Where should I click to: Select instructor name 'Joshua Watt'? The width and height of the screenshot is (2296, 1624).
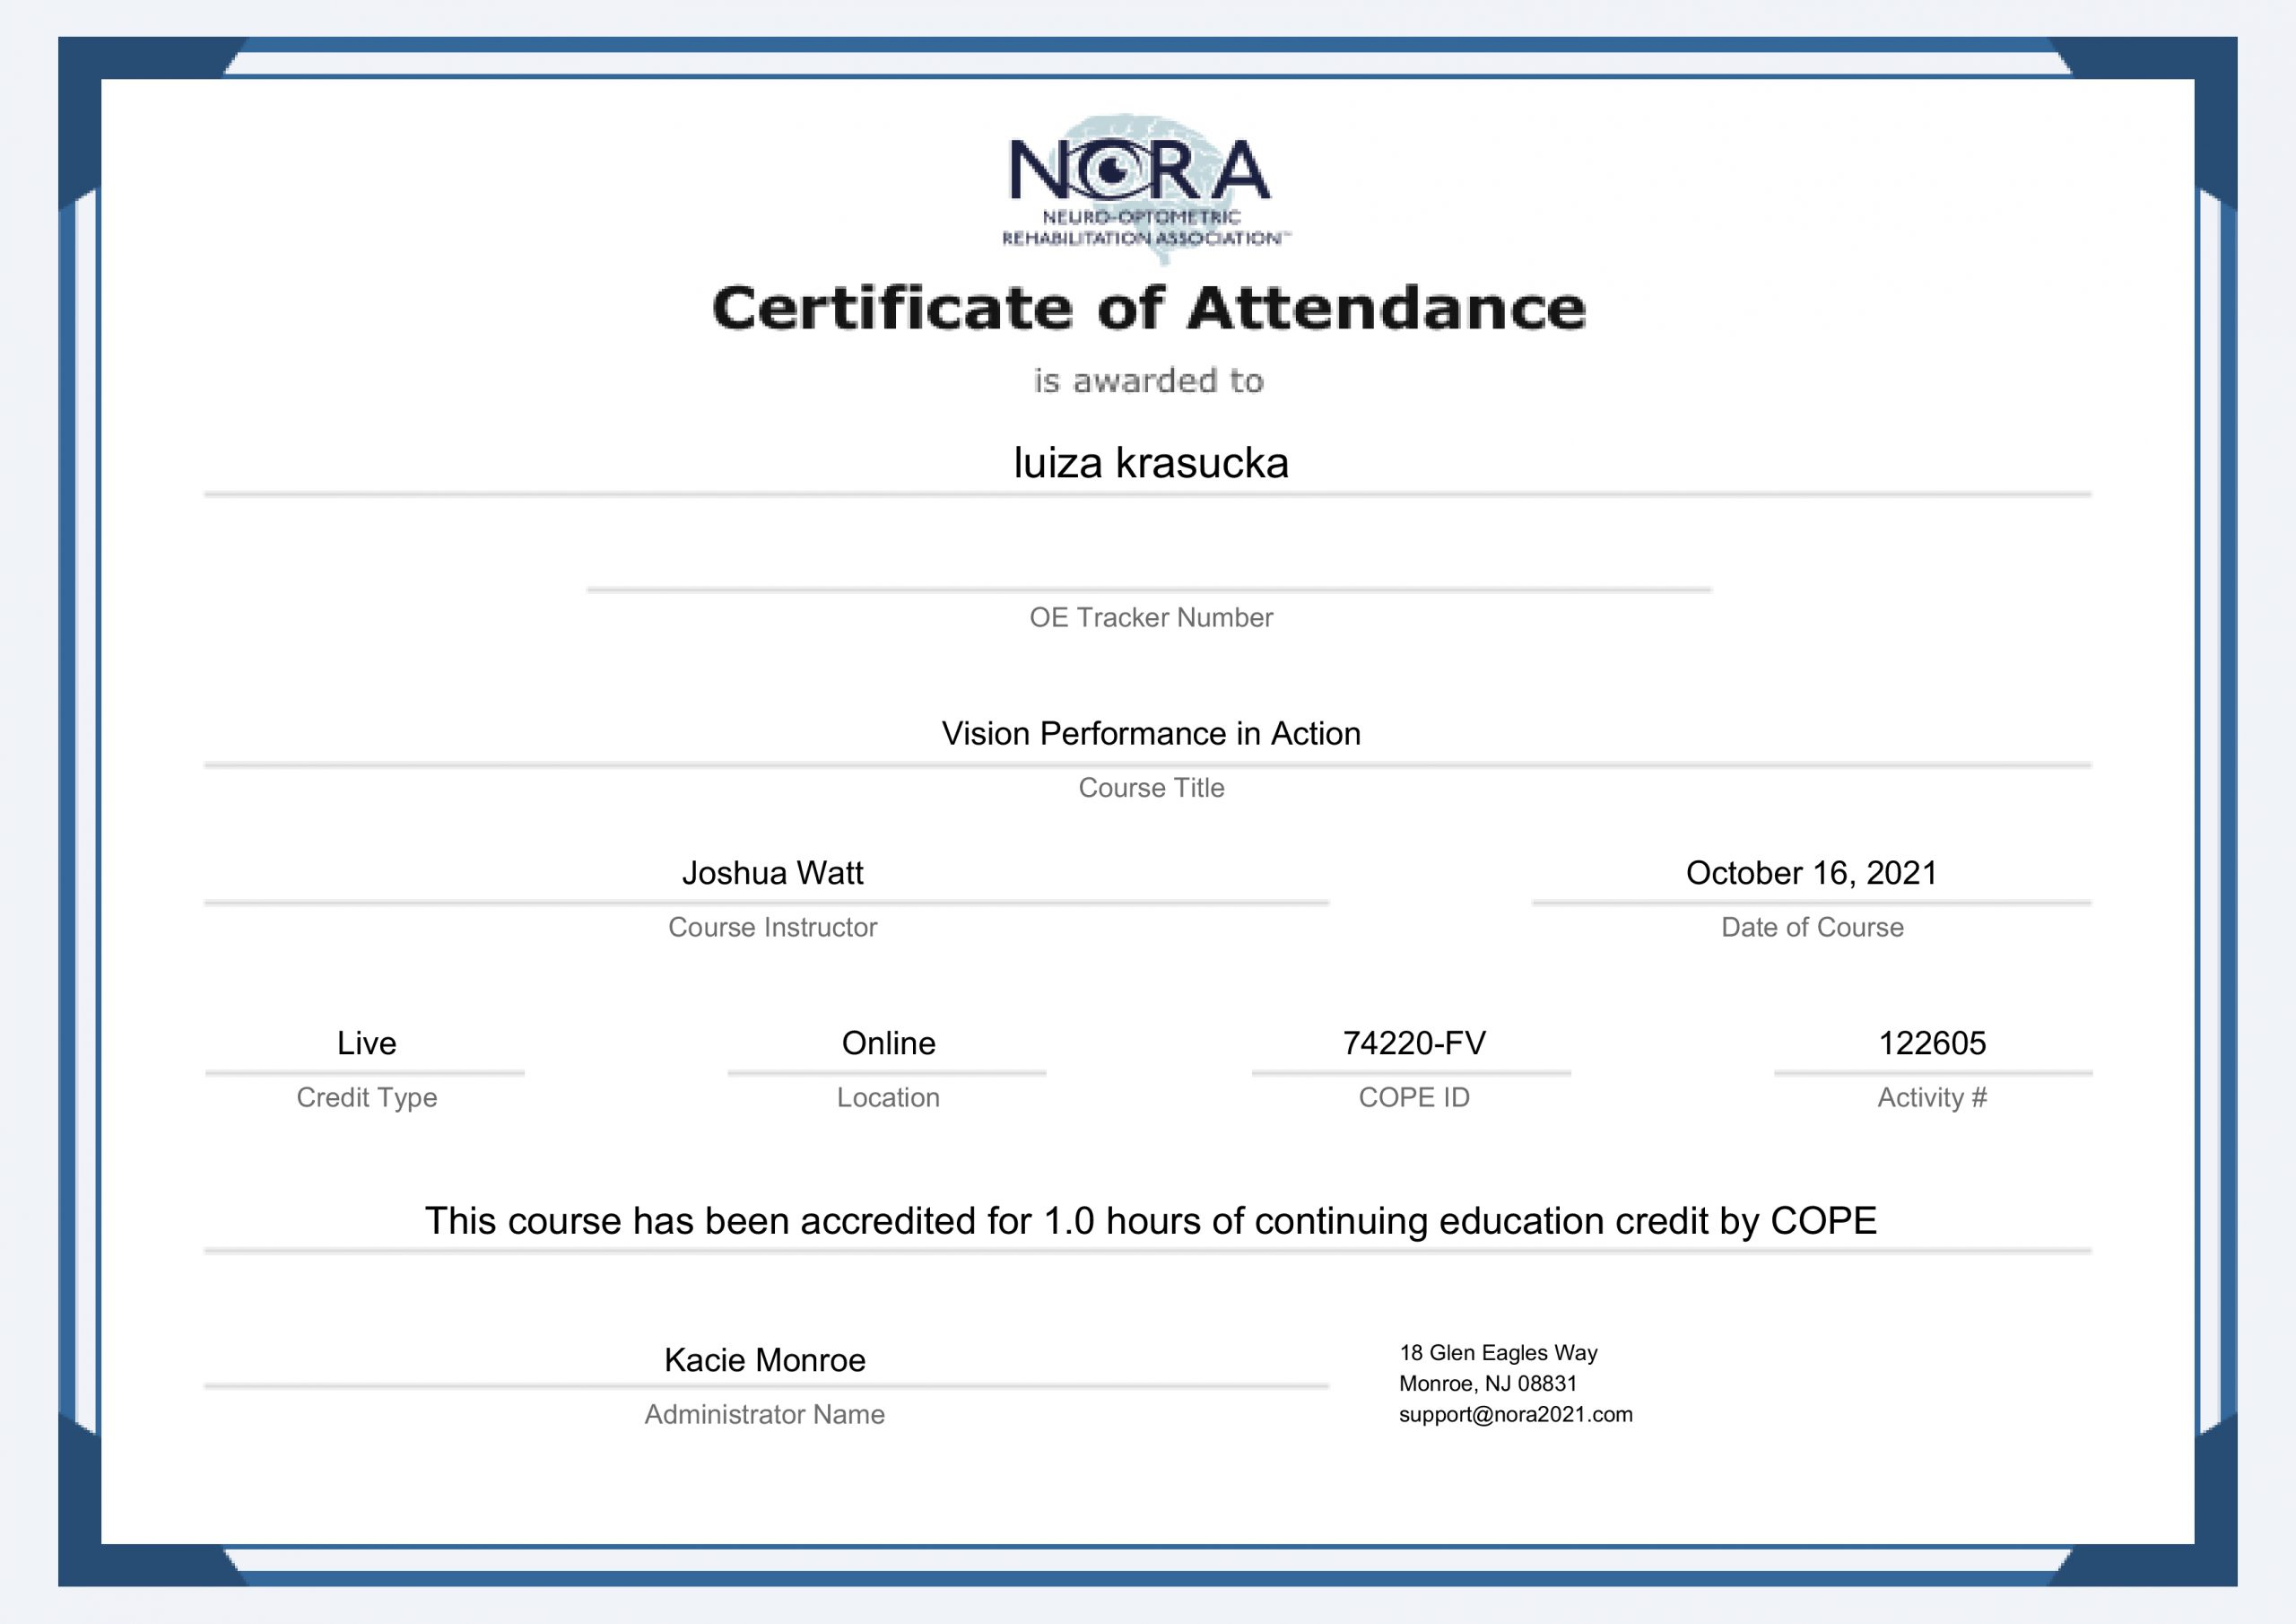pos(772,872)
